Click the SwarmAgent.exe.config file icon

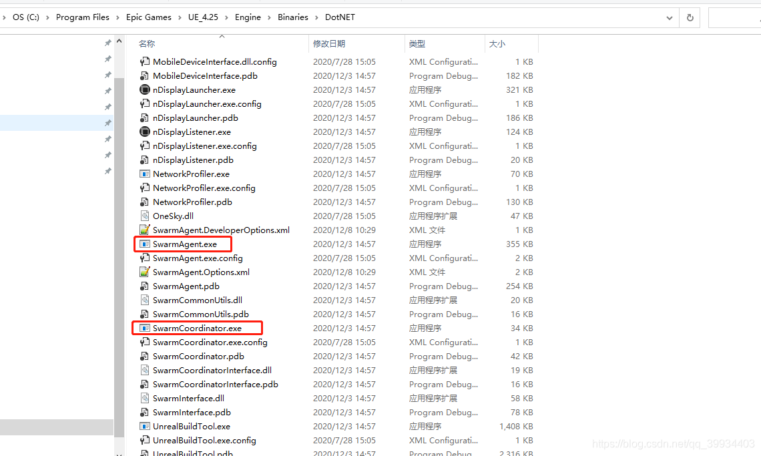coord(145,258)
